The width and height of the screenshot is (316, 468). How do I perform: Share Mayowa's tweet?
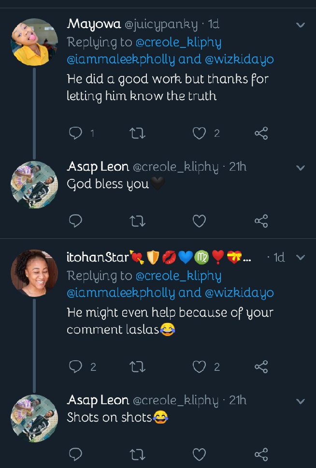point(261,133)
